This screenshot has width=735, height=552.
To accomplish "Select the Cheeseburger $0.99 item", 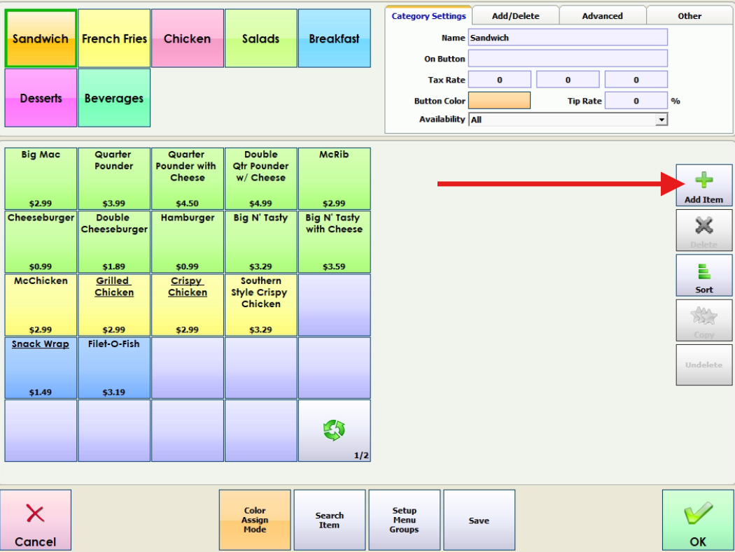I will coord(41,242).
